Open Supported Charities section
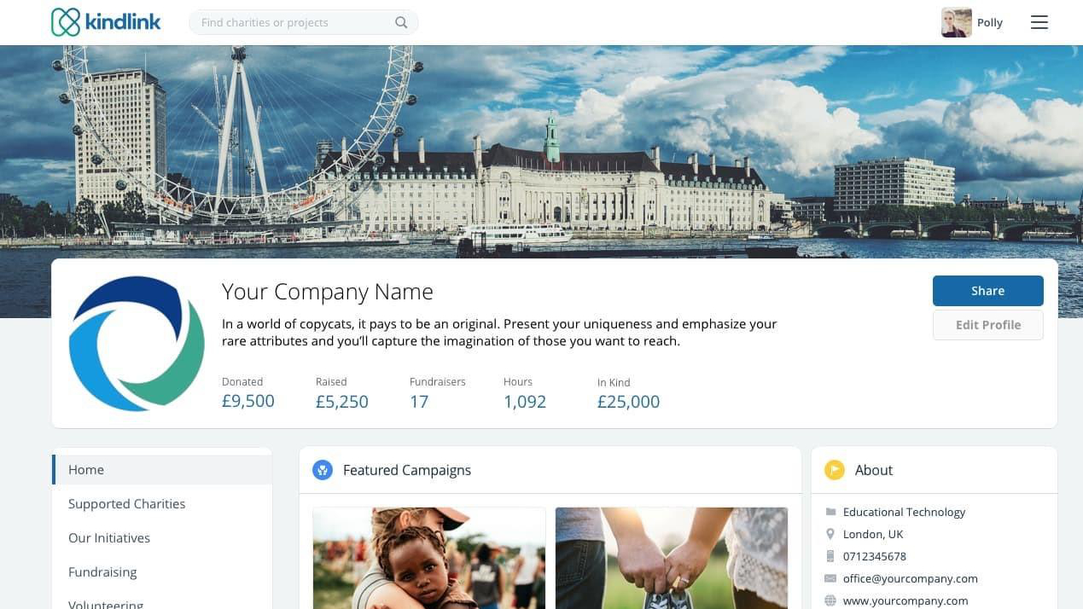1083x609 pixels. tap(126, 504)
